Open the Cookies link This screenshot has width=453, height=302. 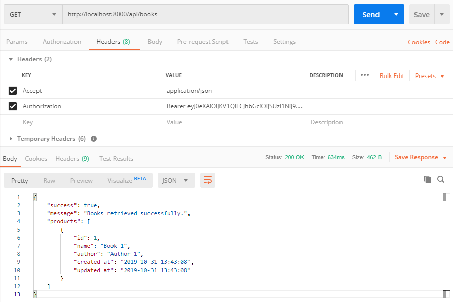coord(419,42)
